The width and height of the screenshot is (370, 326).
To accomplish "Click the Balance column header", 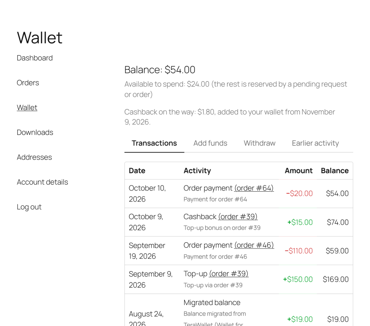I will tap(334, 171).
